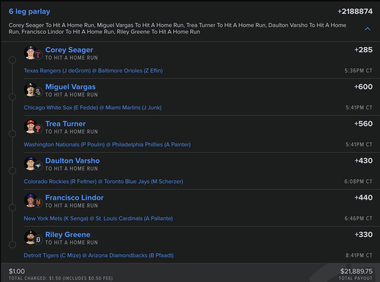Click the Toronto Blue Jays team logo
Image resolution: width=380 pixels, height=282 pixels.
point(38,166)
